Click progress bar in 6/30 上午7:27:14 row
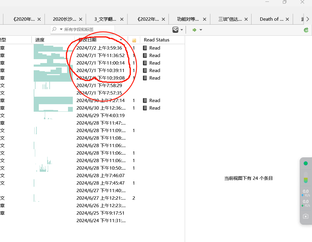This screenshot has width=312, height=242. (53, 101)
